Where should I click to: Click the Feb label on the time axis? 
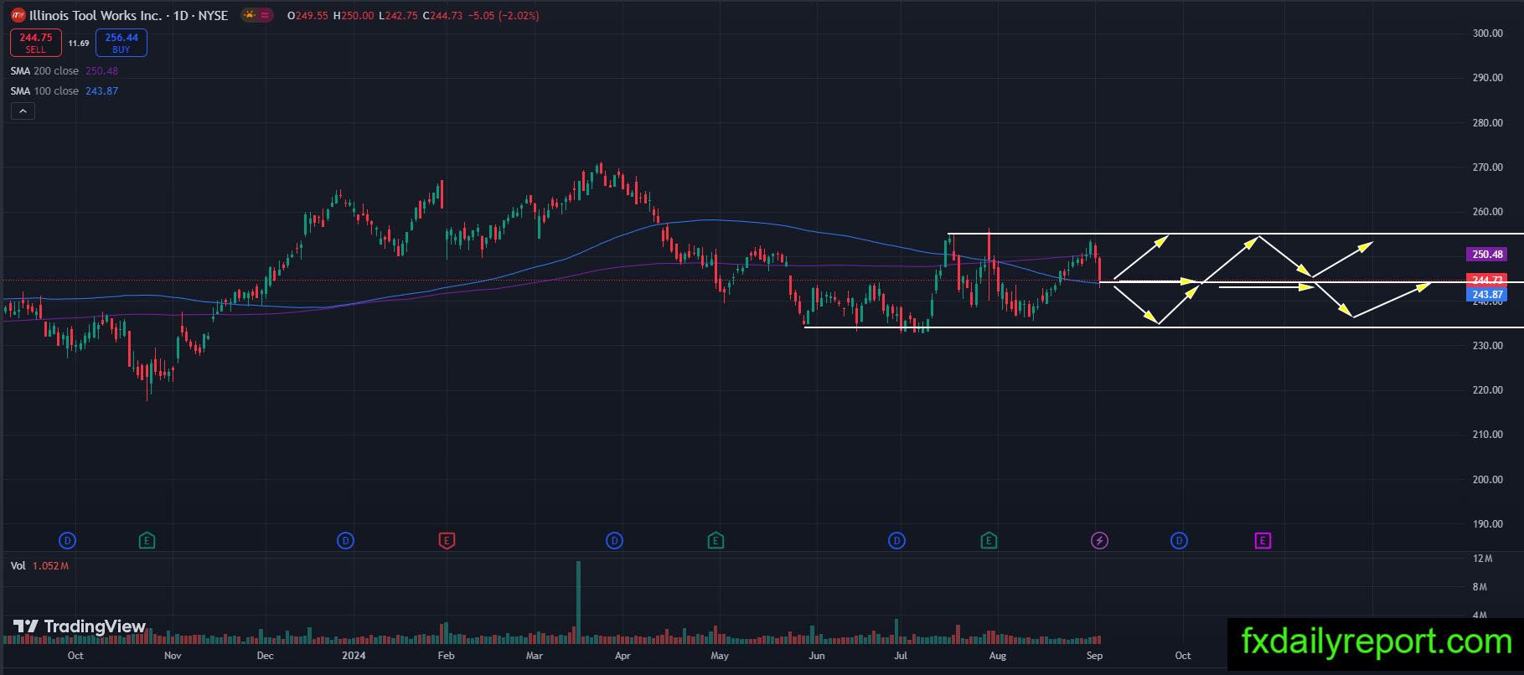tap(447, 656)
